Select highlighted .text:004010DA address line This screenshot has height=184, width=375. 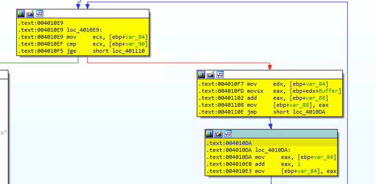271,143
